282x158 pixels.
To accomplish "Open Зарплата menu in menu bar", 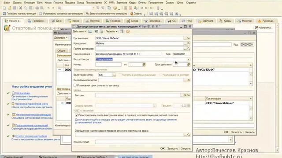I will point(122,3).
